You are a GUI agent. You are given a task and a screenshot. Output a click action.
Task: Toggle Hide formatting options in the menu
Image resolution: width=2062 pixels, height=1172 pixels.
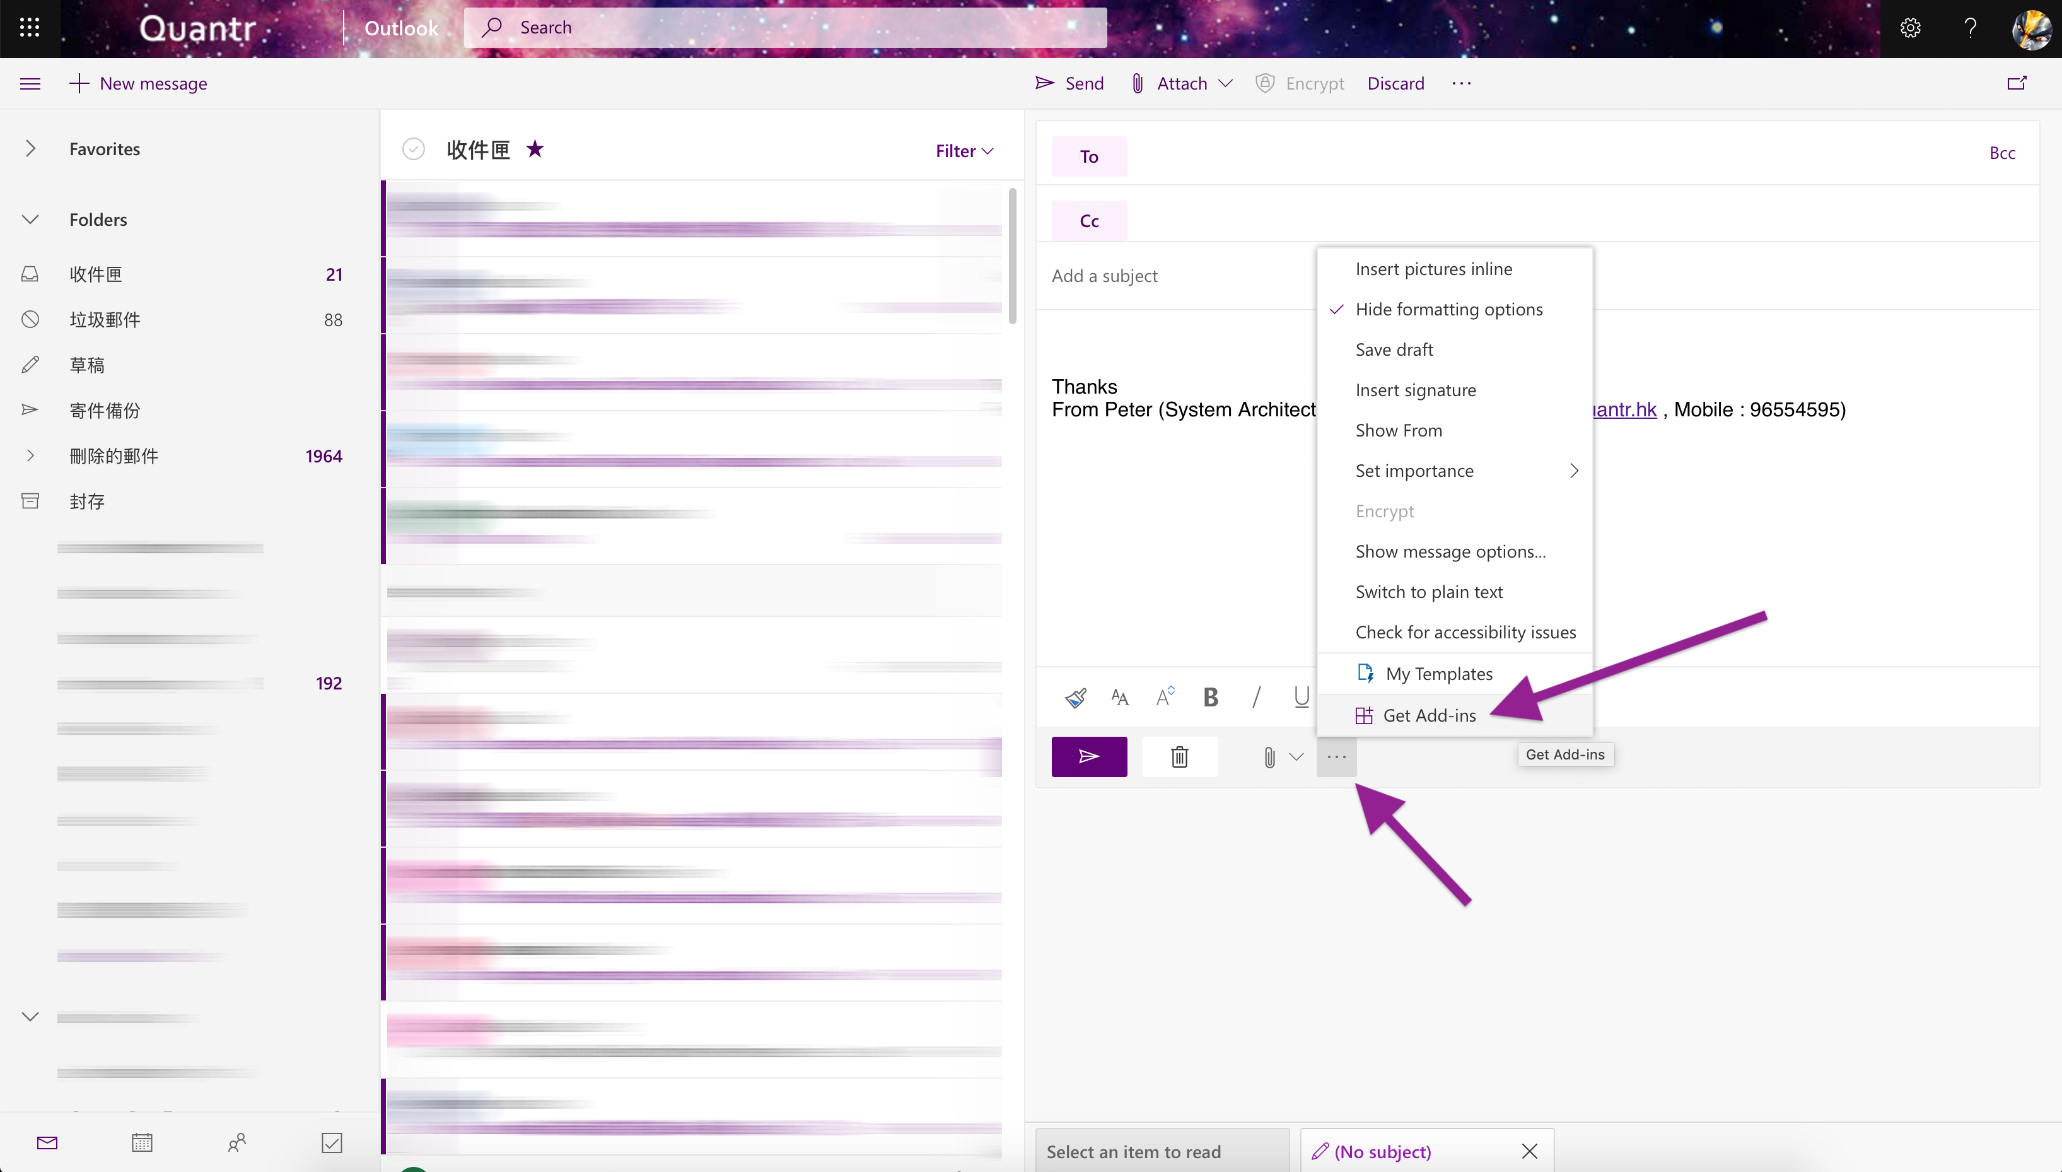[x=1448, y=309]
